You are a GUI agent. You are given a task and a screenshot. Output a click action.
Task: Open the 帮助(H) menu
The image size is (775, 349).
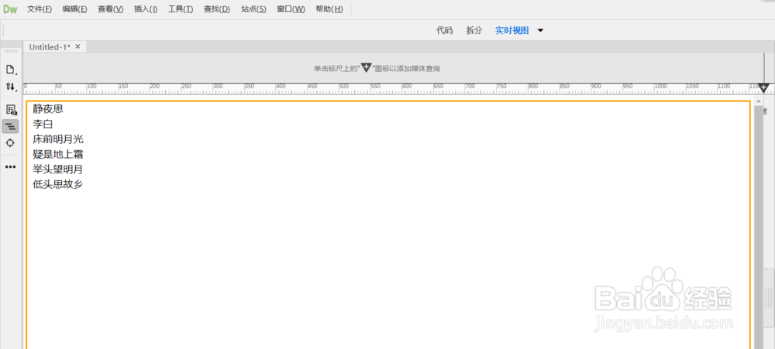329,9
